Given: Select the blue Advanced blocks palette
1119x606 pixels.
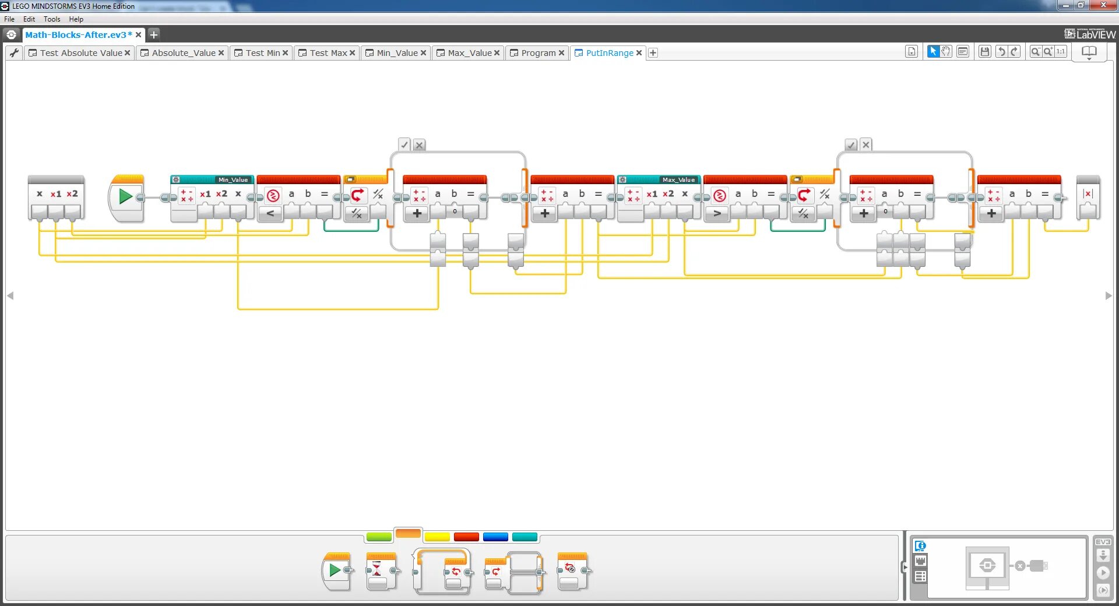Looking at the screenshot, I should pos(495,537).
